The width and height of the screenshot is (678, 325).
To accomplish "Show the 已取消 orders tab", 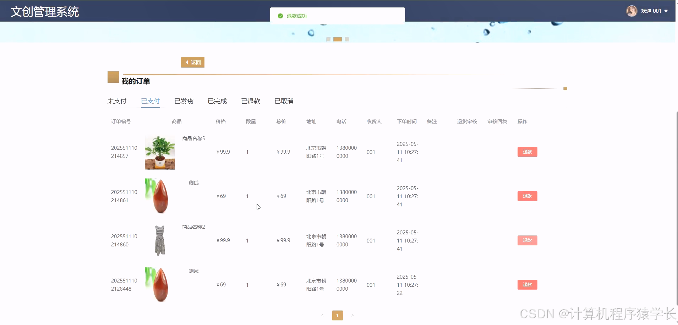I will click(284, 101).
